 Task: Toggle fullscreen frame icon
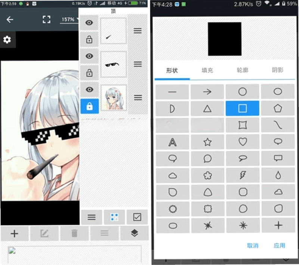click(46, 19)
